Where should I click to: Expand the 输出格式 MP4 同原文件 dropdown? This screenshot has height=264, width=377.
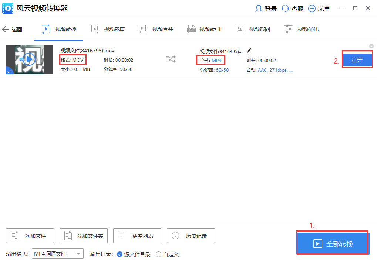point(58,254)
